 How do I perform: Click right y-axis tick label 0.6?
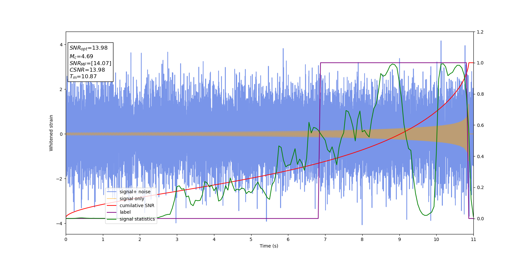tap(480, 125)
